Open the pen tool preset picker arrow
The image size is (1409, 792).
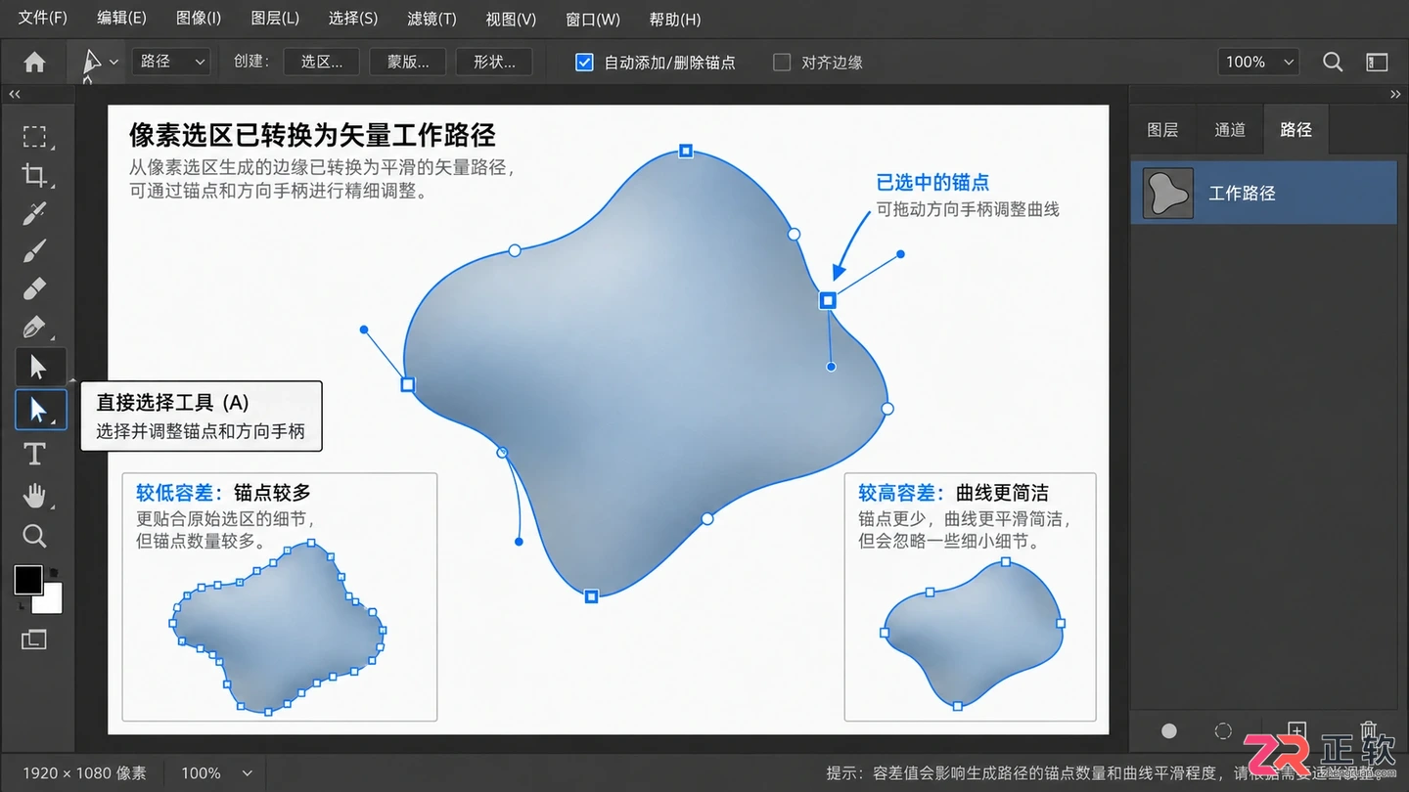click(114, 62)
